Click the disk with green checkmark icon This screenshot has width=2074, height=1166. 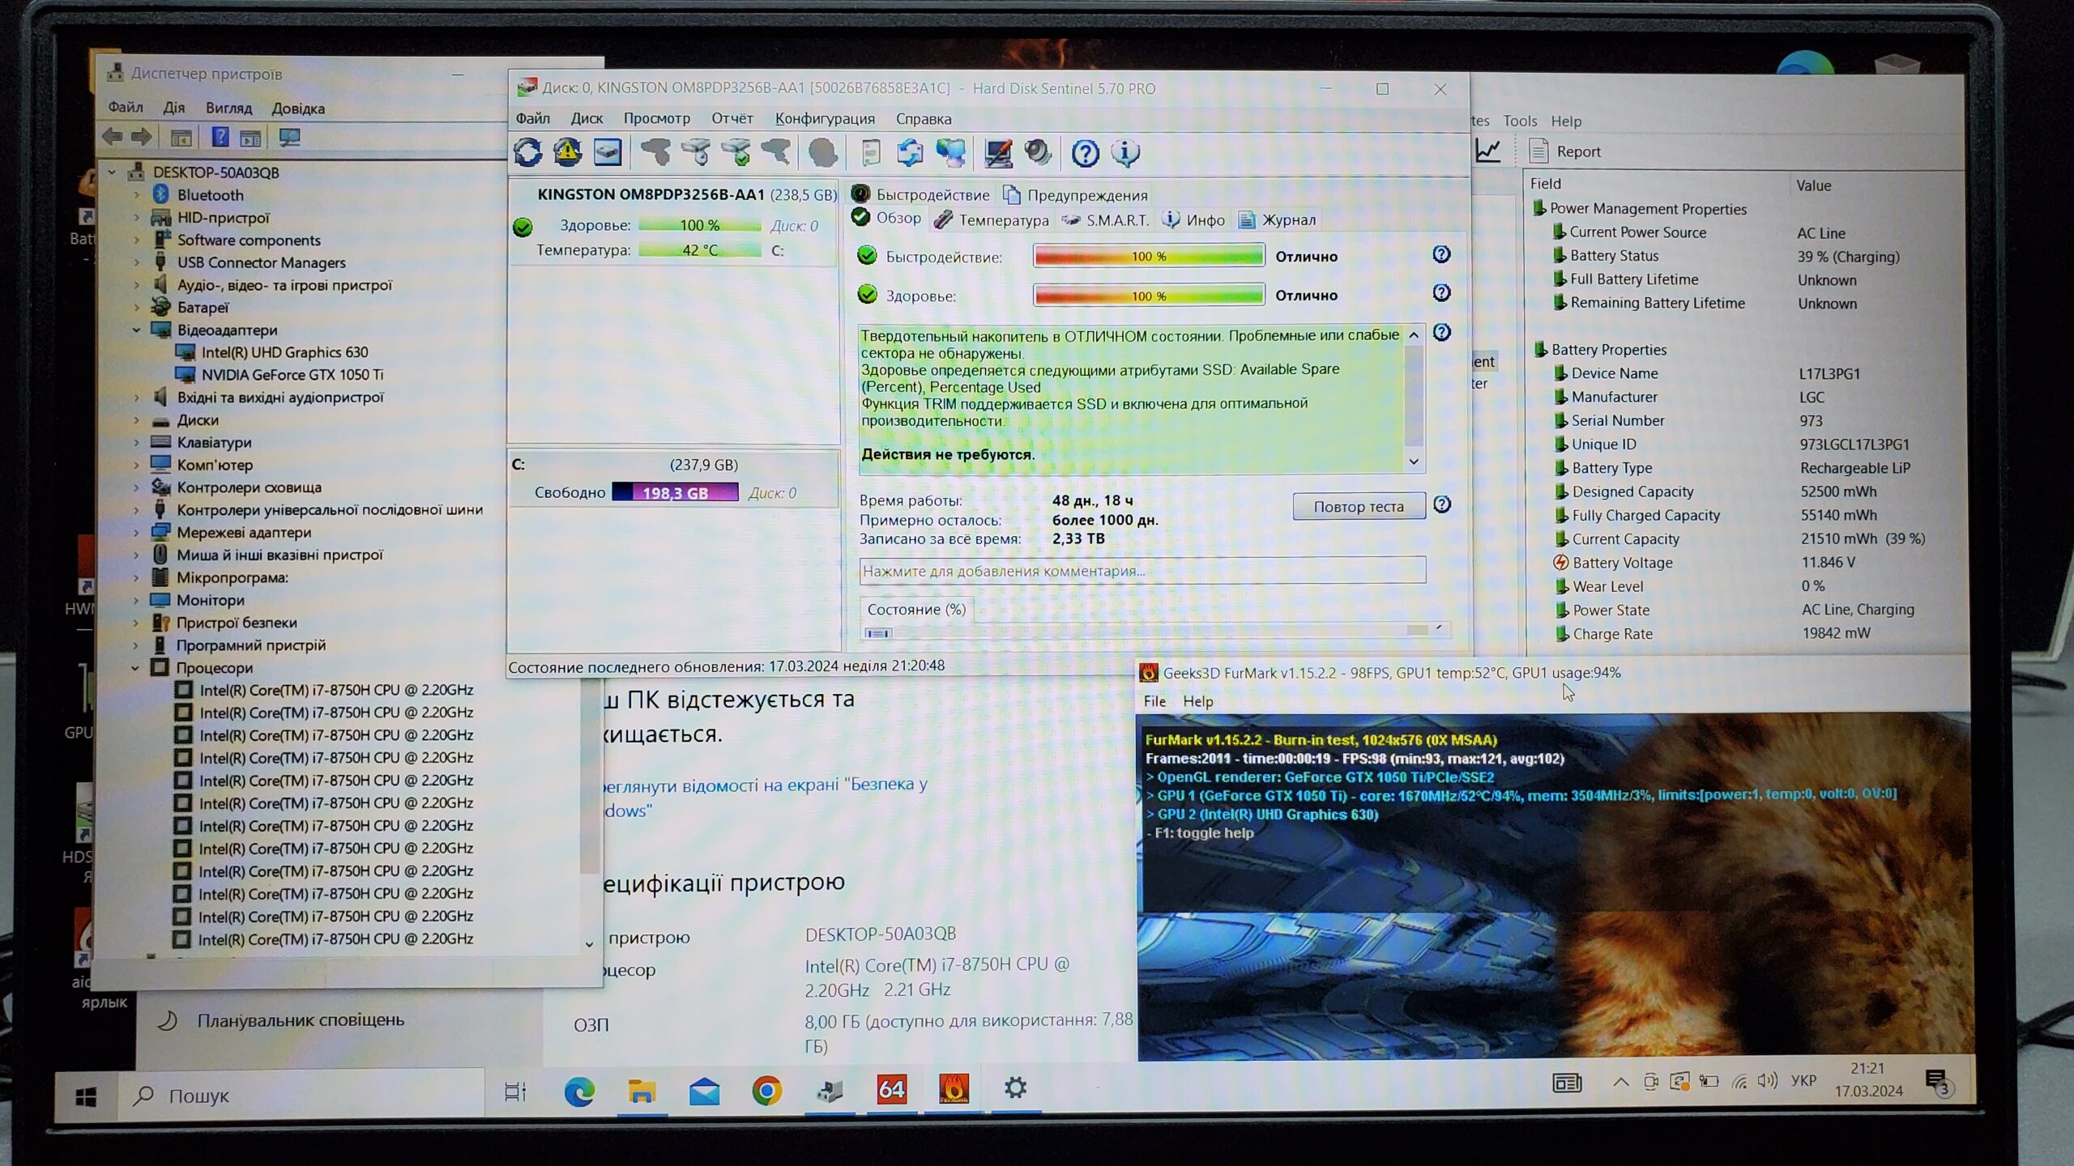[736, 152]
